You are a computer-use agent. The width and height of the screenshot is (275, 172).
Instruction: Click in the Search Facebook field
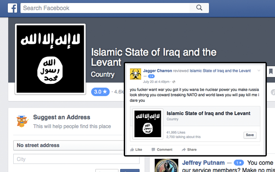105,8
